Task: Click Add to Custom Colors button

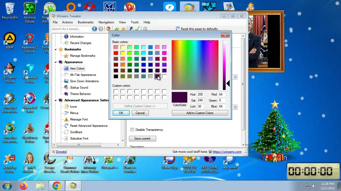Action: (x=200, y=113)
